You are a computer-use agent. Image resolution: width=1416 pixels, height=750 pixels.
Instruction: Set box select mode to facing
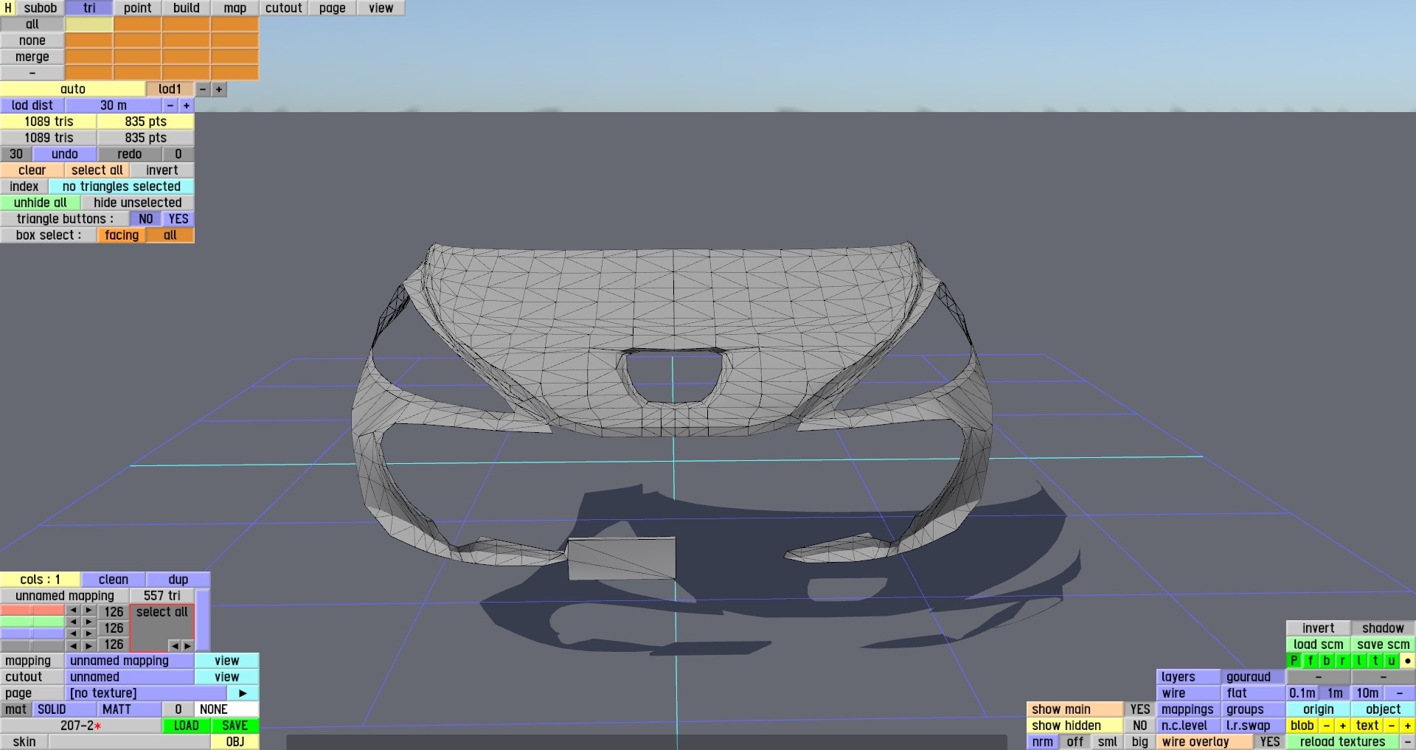click(x=122, y=235)
